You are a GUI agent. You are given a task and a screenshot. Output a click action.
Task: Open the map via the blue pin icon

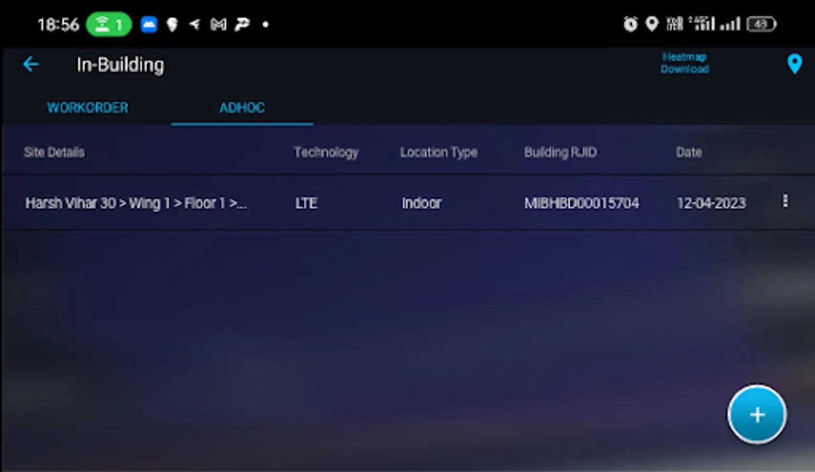pos(795,63)
